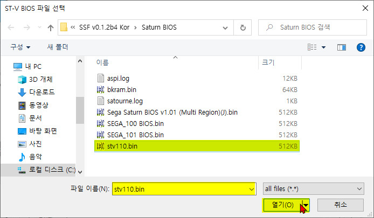This screenshot has width=374, height=218.
Task: Open the 열기 button split dropdown arrow
Action: [306, 205]
